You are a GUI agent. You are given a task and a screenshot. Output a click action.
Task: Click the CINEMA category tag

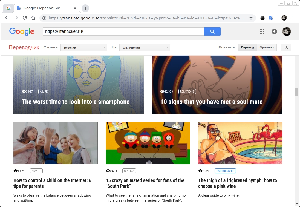[x=129, y=171]
